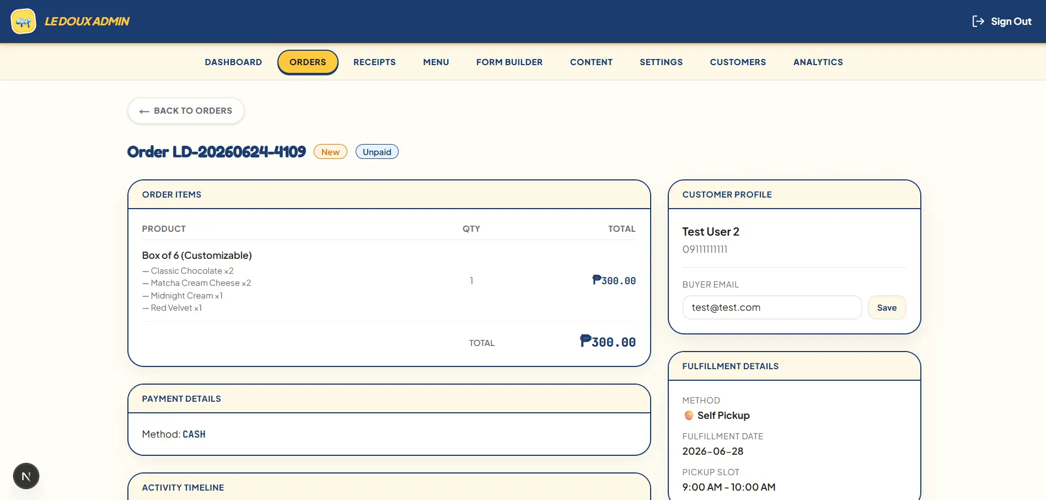Switch to Form Builder tab
This screenshot has width=1046, height=500.
[x=509, y=62]
